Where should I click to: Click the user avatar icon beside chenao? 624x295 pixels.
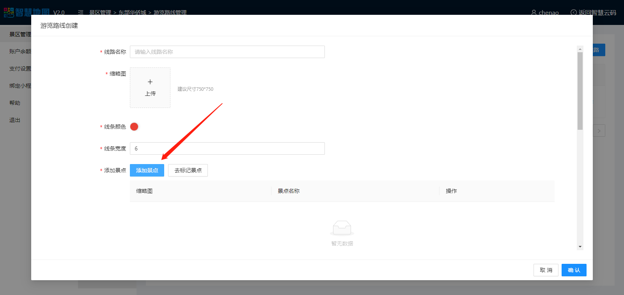tap(534, 12)
